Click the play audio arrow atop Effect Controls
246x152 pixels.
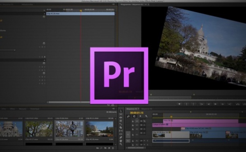44,10
